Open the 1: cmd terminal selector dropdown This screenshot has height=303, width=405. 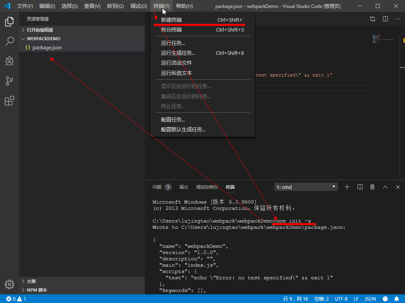[306, 187]
